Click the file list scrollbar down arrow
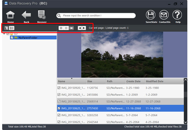This screenshot has width=192, height=130. click(x=185, y=122)
